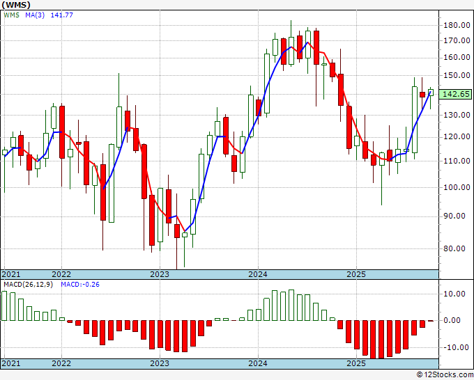
Task: Select the 130.00 price axis label
Action: pyautogui.click(x=457, y=115)
